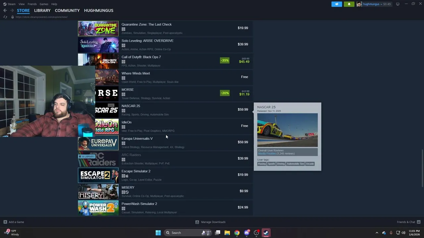This screenshot has height=238, width=424.
Task: Open the Help menu
Action: coord(54,4)
